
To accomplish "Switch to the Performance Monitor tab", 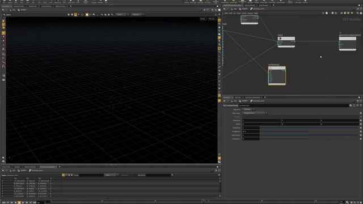I will coord(252,97).
